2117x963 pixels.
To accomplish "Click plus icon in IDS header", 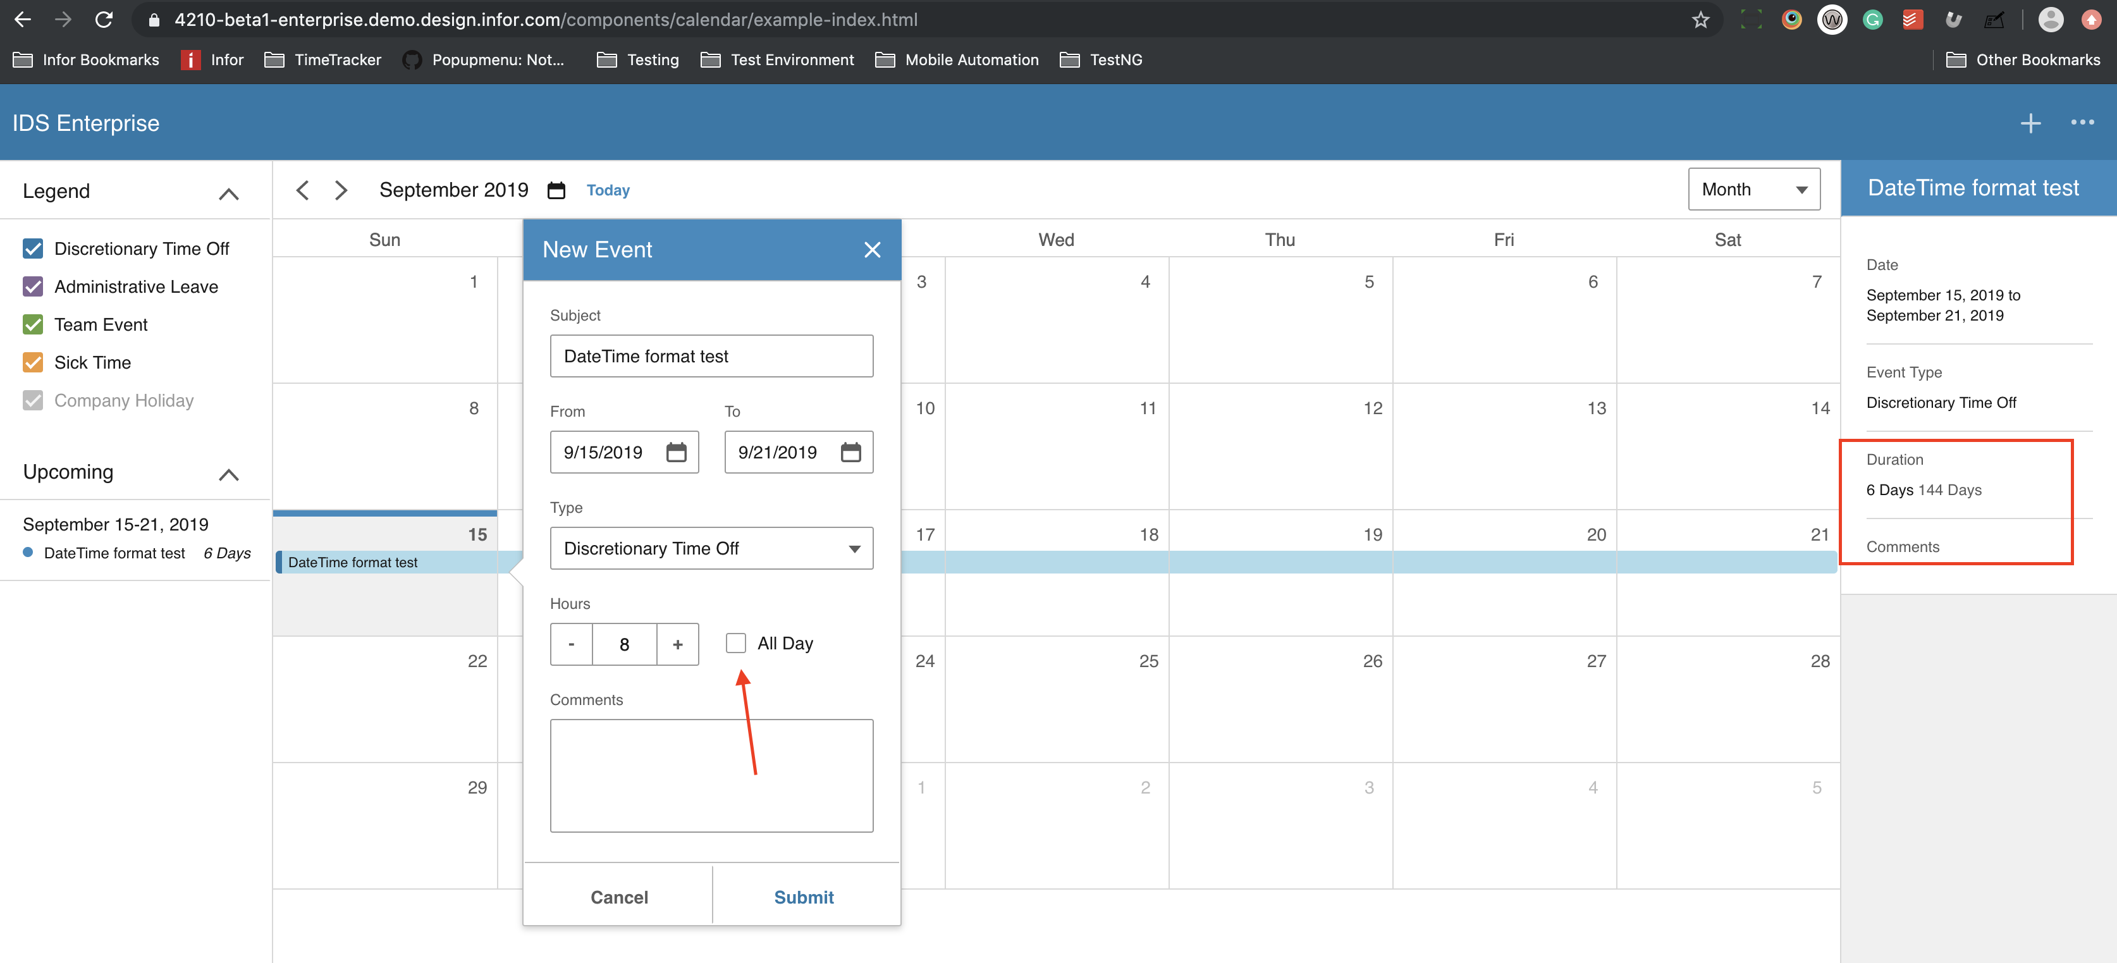I will (2030, 123).
